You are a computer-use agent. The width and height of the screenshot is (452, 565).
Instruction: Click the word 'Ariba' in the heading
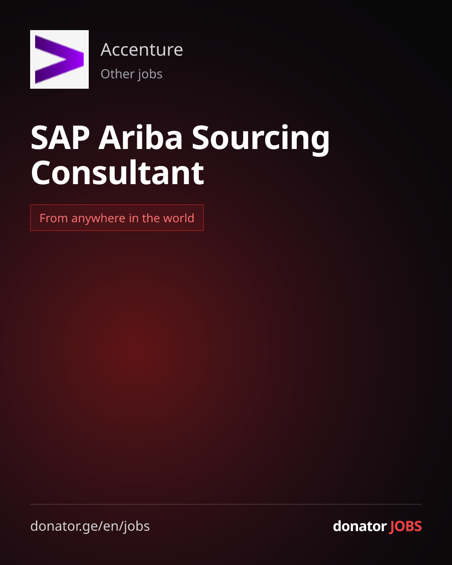point(141,137)
